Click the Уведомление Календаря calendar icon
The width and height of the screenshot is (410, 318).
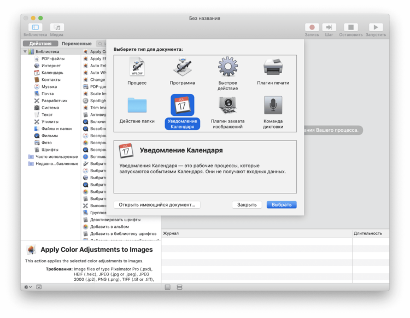click(182, 105)
